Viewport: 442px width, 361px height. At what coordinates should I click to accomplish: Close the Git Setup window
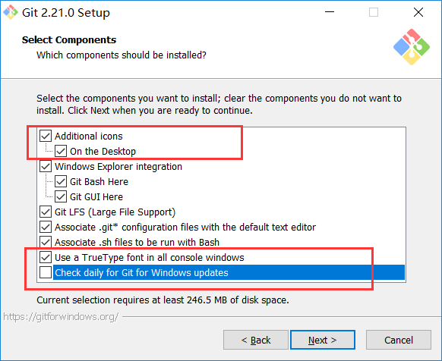click(x=418, y=12)
